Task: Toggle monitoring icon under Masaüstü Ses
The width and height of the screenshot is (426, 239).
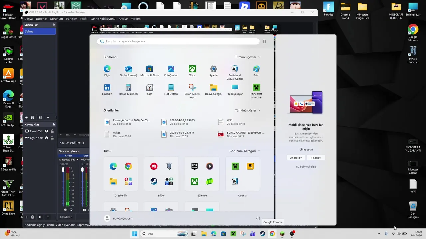Action: [71, 210]
